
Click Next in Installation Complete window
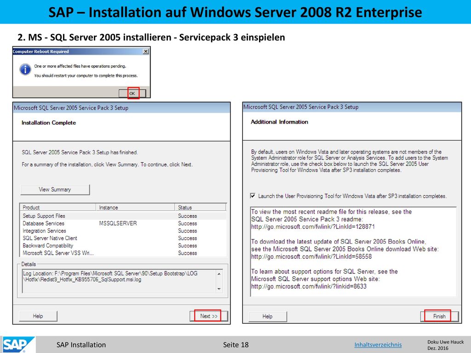click(209, 316)
